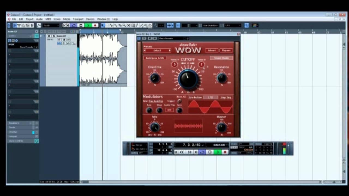
Task: Toggle the Cycle loop button in main toolbar
Action: coord(73,25)
